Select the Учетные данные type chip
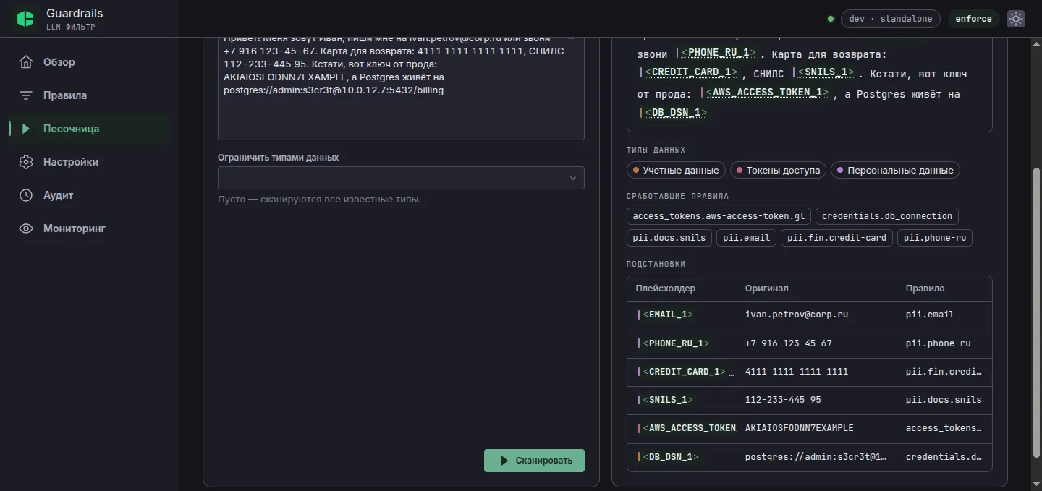1042x491 pixels. click(x=676, y=170)
